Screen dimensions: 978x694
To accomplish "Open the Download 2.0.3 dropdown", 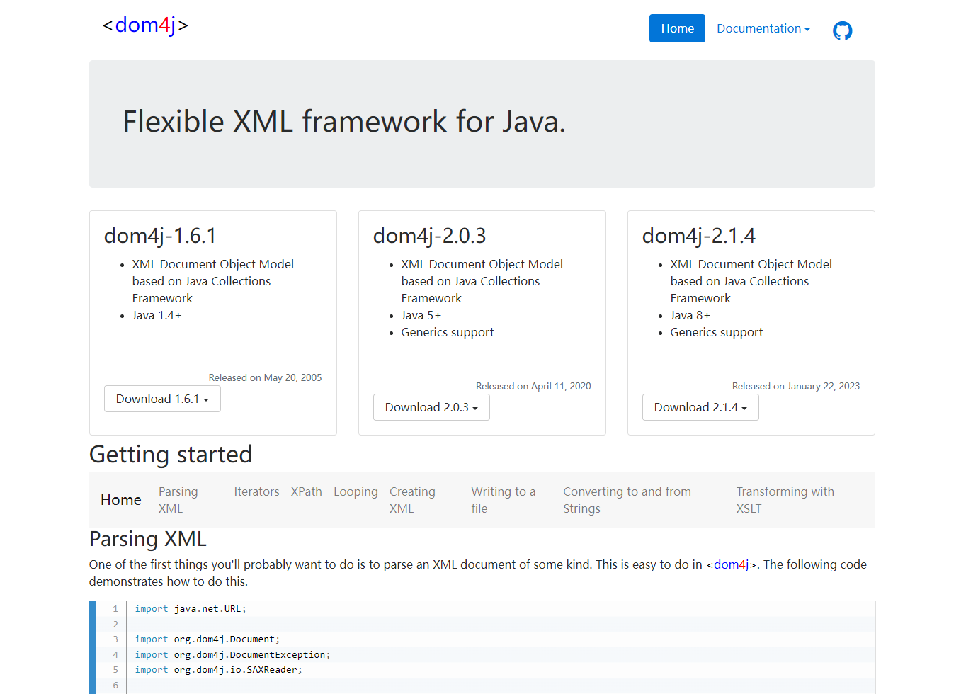I will pyautogui.click(x=431, y=407).
